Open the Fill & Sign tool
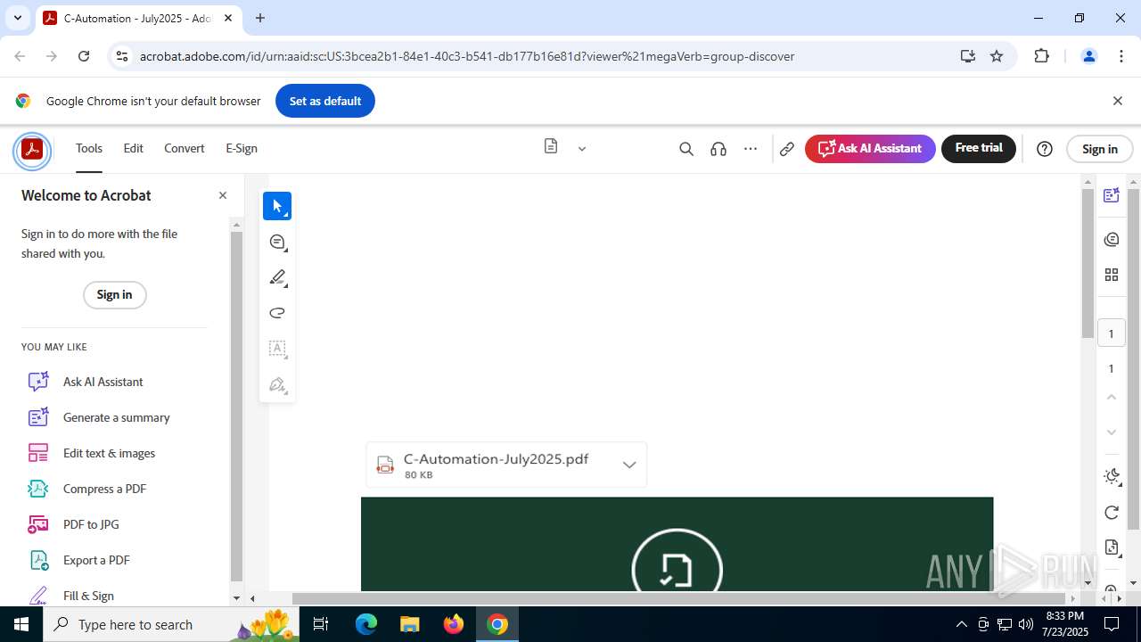 pyautogui.click(x=88, y=596)
